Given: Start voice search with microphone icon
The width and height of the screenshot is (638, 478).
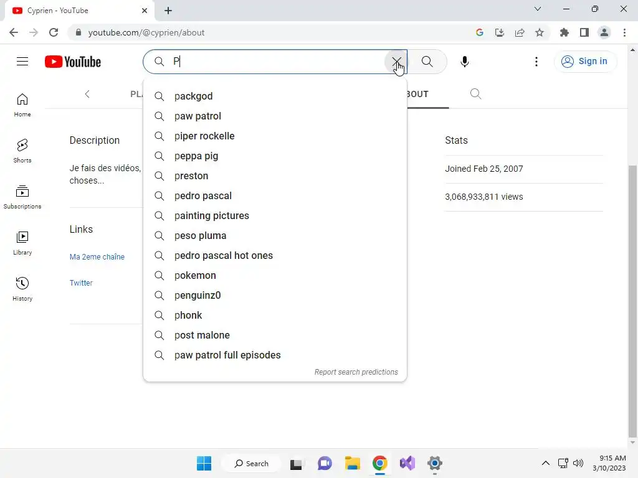Looking at the screenshot, I should coord(464,62).
